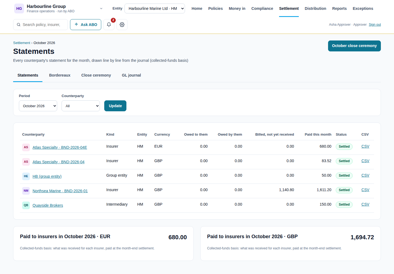
Task: Click the NM avatar for Northsea Marine
Action: (26, 191)
